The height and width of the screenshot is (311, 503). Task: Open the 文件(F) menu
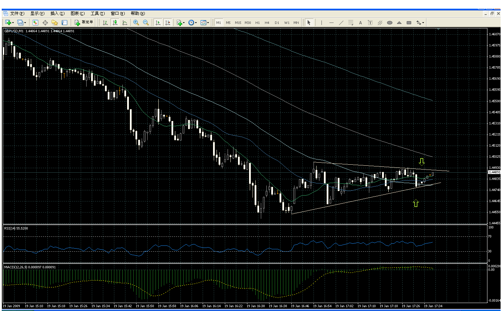click(17, 14)
